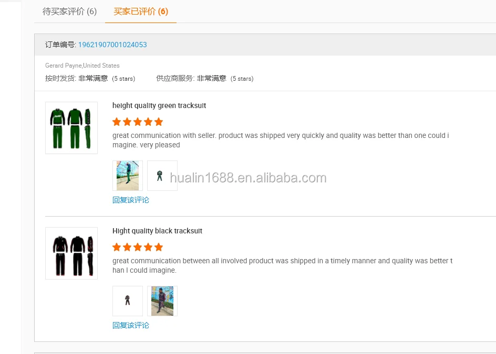The width and height of the screenshot is (496, 354).
Task: Click the first star of green tracksuit rating
Action: coord(117,122)
